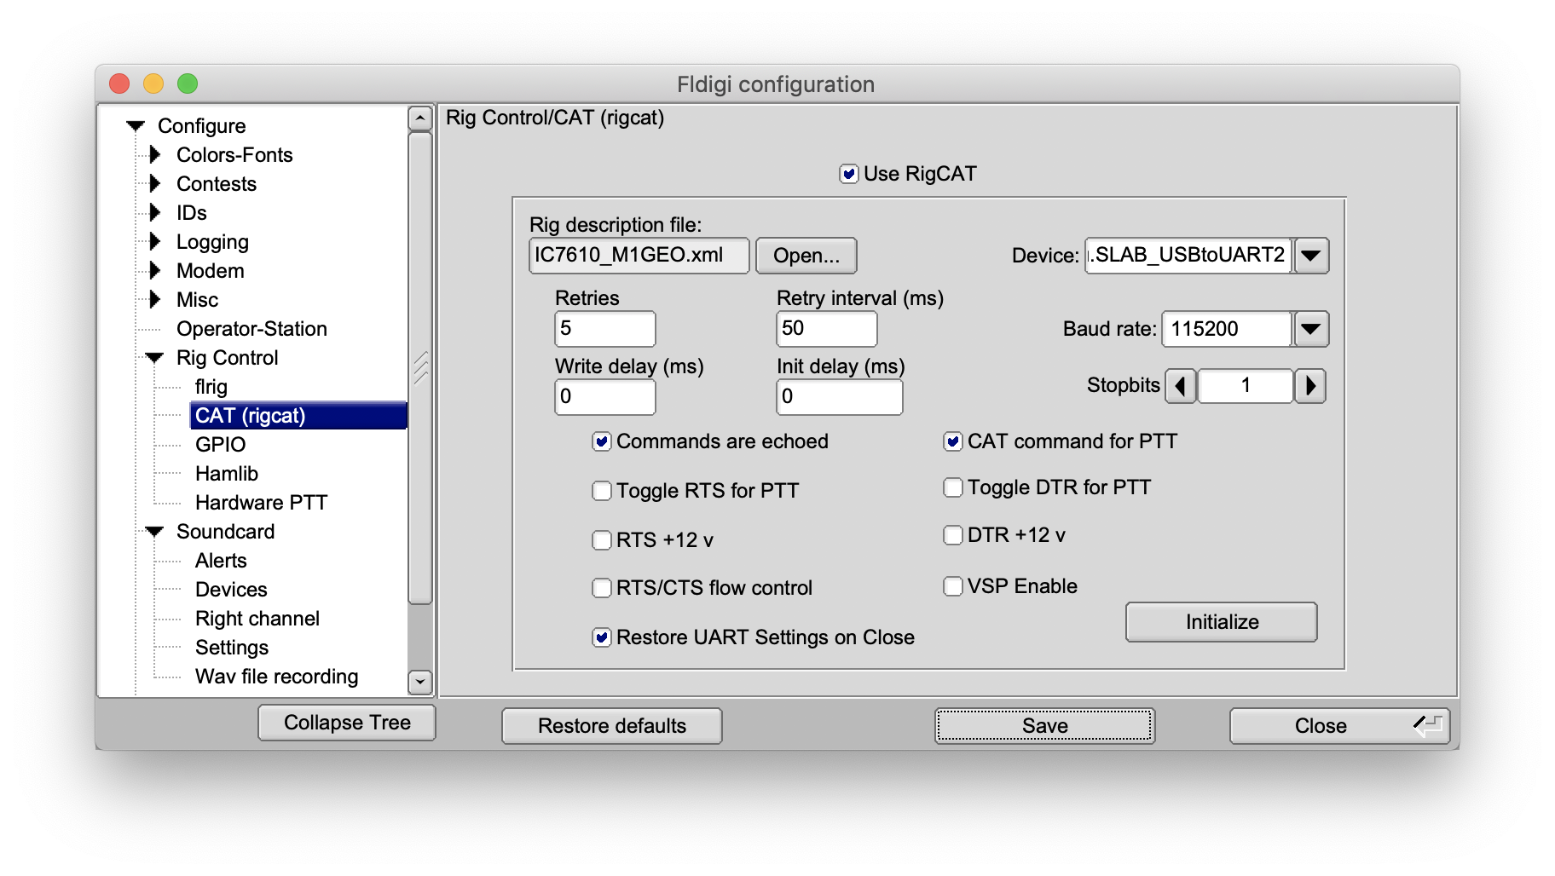The height and width of the screenshot is (876, 1555).
Task: Open the flrig settings page
Action: [211, 387]
